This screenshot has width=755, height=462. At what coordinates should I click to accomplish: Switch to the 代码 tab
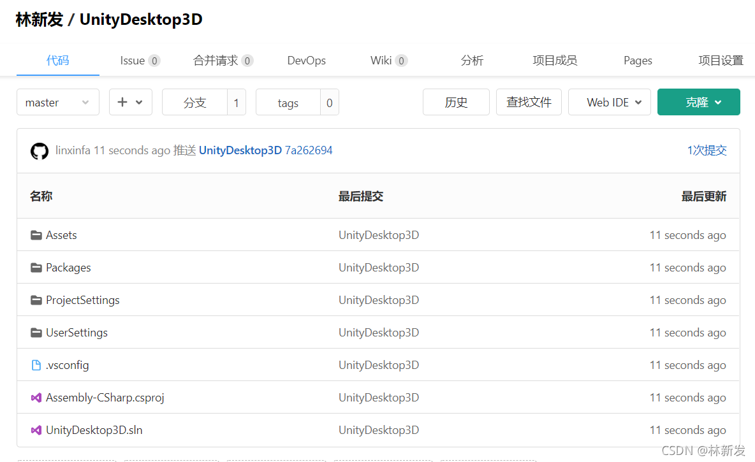pyautogui.click(x=58, y=61)
